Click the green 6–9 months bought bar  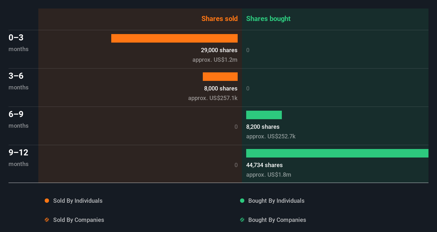(x=264, y=115)
